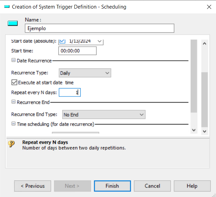Close the Scheduling dialog window
The height and width of the screenshot is (197, 216).
(x=209, y=7)
